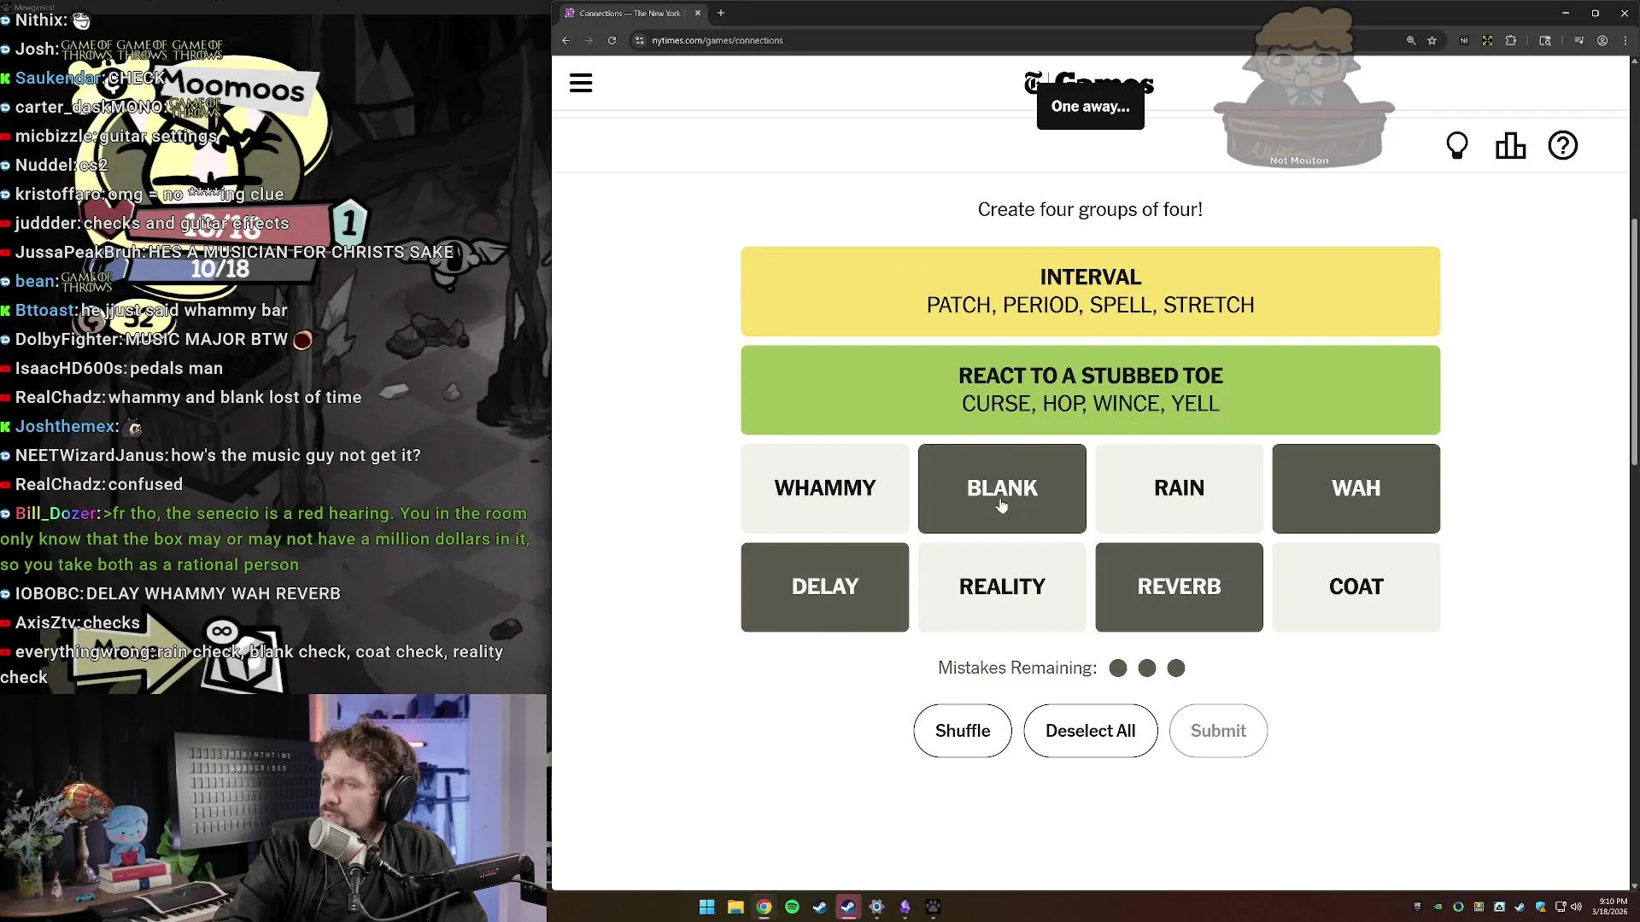Click the media control music icon in Chrome

click(1578, 40)
